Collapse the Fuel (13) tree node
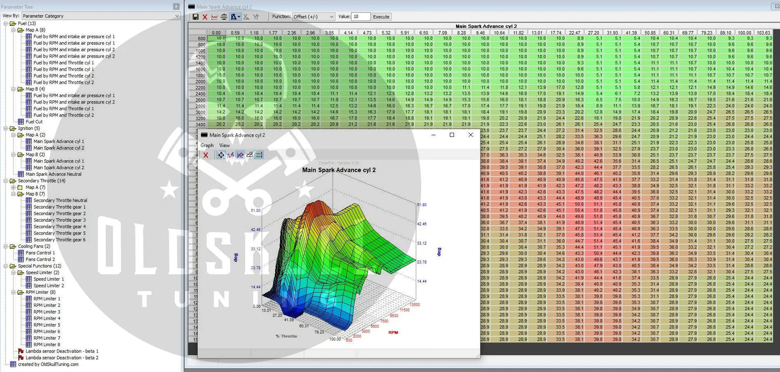 click(6, 24)
